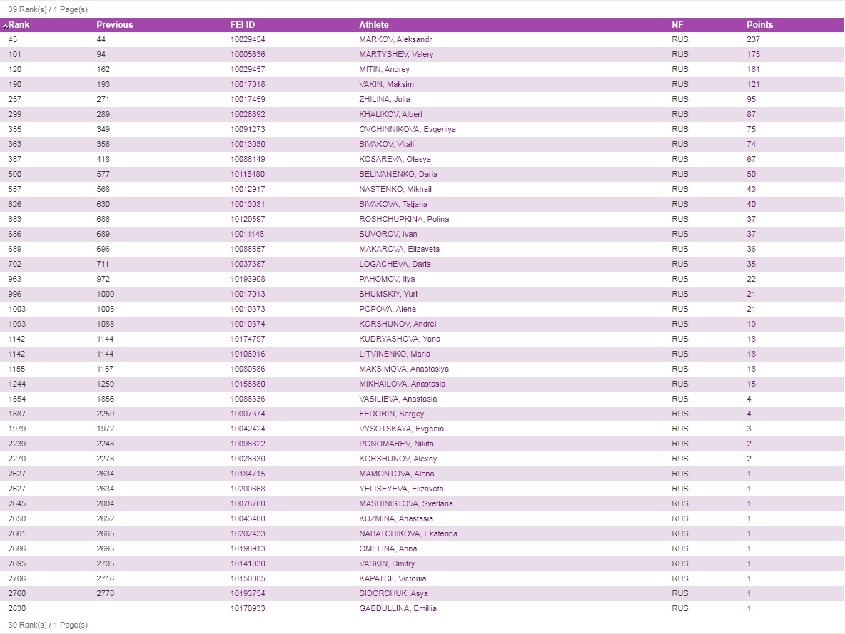Select FEI ID 10118480
Screen dimensions: 845x634
[x=248, y=175]
